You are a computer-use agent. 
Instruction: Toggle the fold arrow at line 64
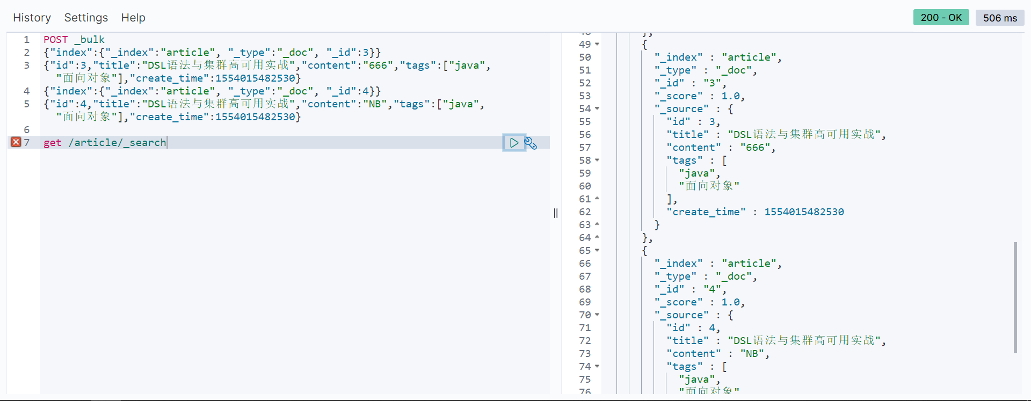597,237
